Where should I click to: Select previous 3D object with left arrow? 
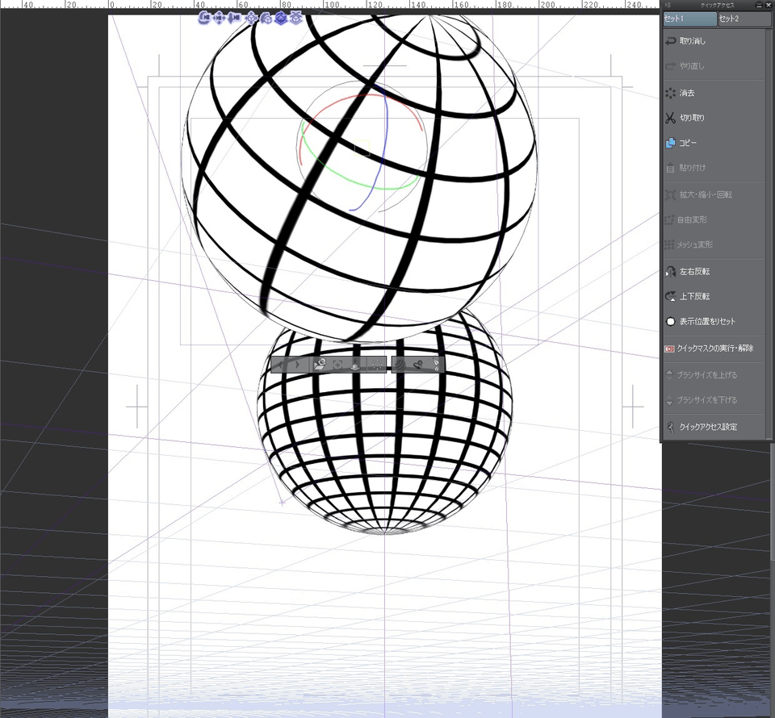280,365
